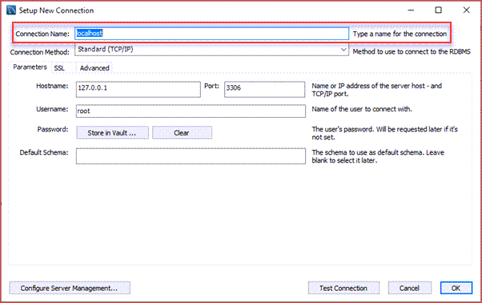Click the 'The schema to use as default schema' description
Screen dimensions: 482x303
pyautogui.click(x=378, y=156)
